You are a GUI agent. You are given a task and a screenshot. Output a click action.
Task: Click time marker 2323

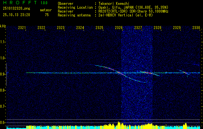(x=61, y=28)
